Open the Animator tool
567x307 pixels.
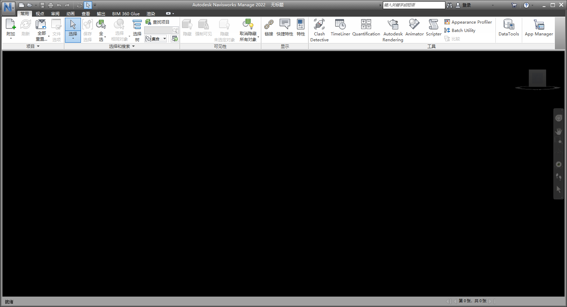[414, 27]
